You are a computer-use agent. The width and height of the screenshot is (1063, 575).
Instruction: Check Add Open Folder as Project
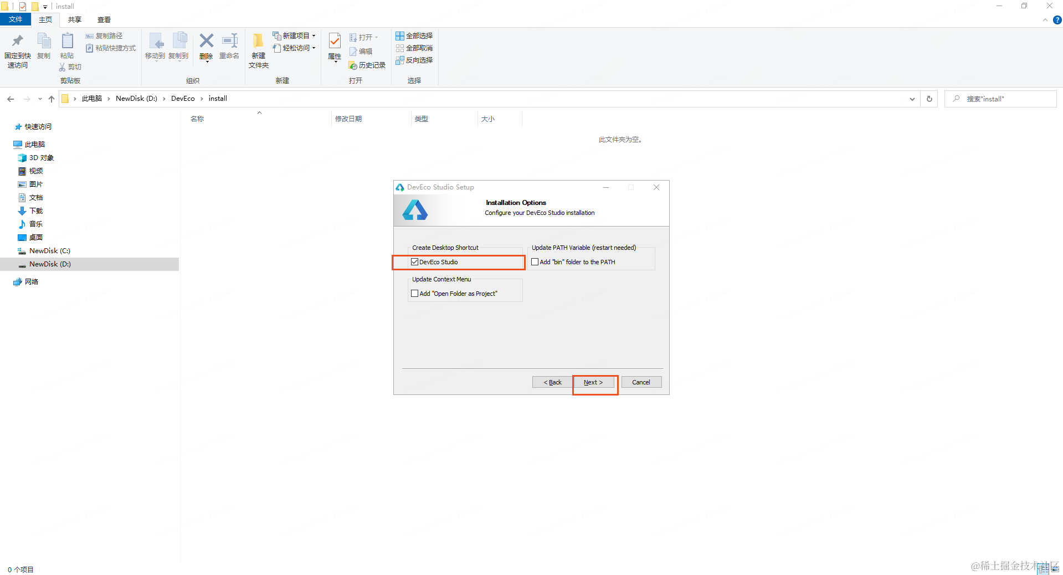[x=414, y=294]
